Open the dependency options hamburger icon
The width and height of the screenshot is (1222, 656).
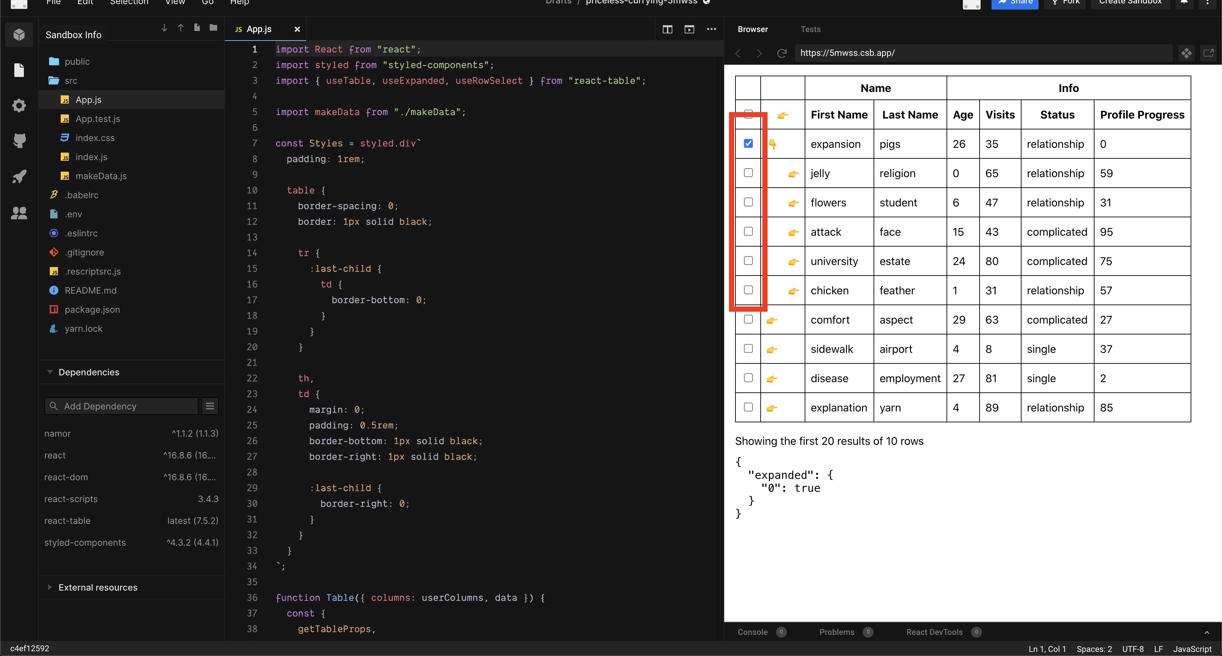tap(210, 406)
